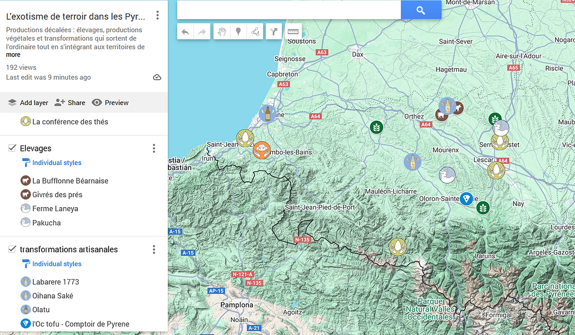Click the blue search button

[x=421, y=10]
